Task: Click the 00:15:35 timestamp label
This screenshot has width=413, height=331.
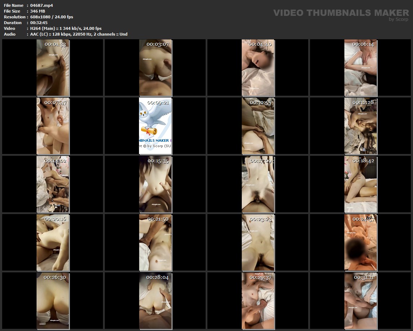Action: (x=158, y=161)
